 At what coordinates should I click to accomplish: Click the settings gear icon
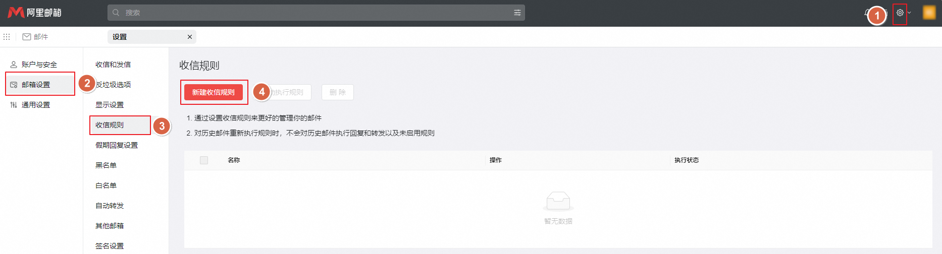[900, 13]
